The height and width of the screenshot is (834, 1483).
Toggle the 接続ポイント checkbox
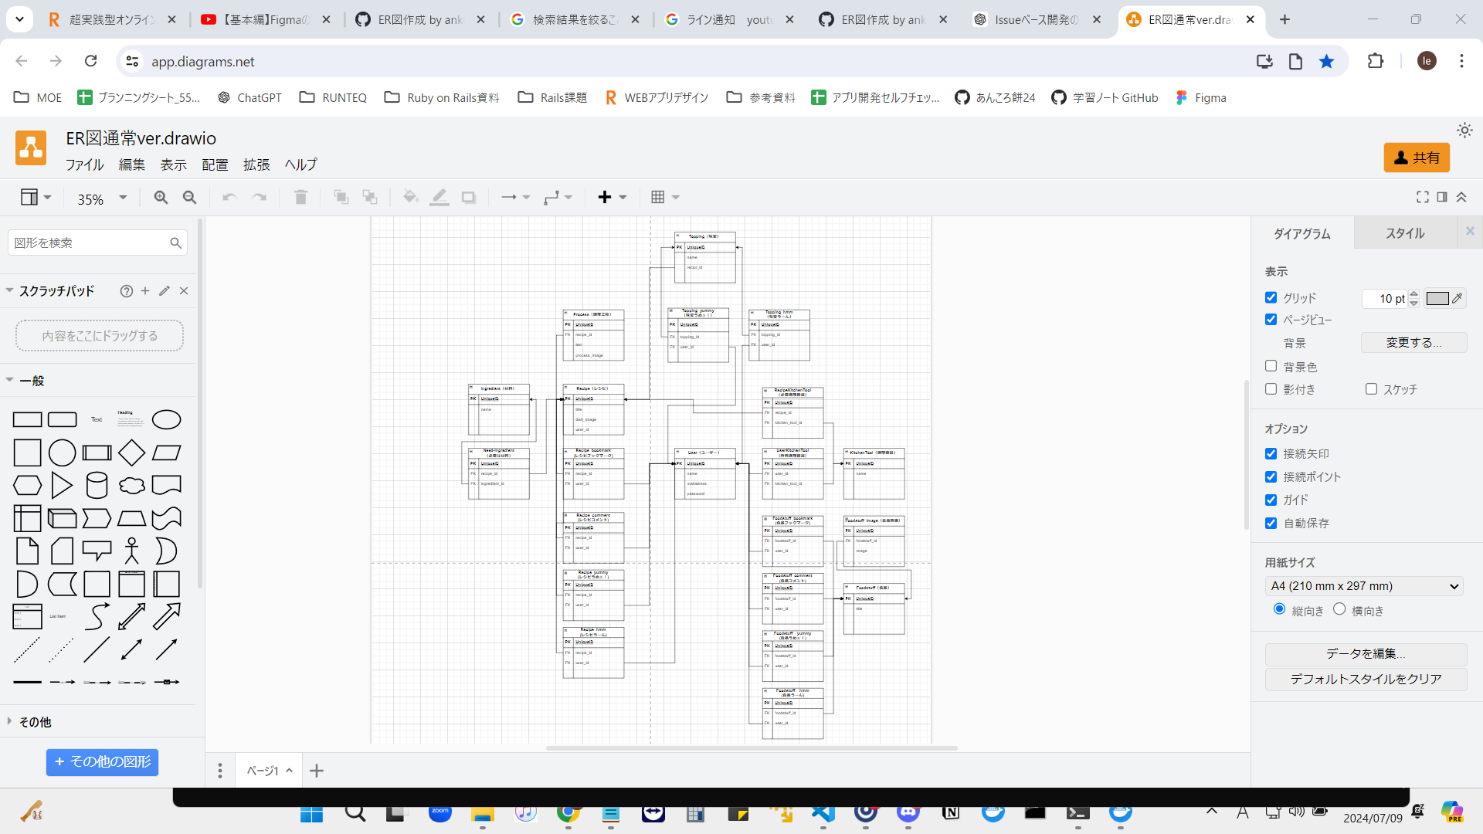click(1271, 476)
